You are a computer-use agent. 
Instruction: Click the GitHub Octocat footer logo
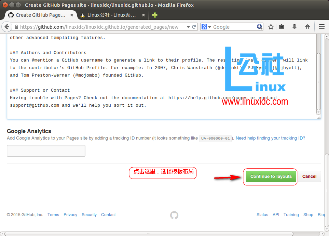click(x=174, y=215)
